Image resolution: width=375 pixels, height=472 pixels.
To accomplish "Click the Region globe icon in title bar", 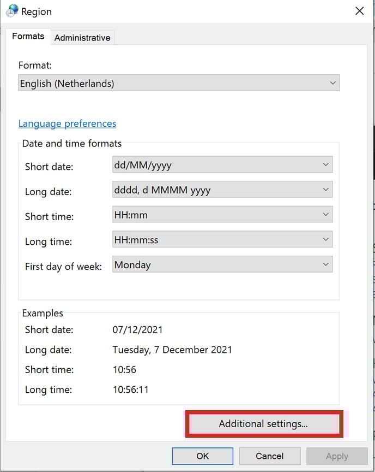I will 11,11.
